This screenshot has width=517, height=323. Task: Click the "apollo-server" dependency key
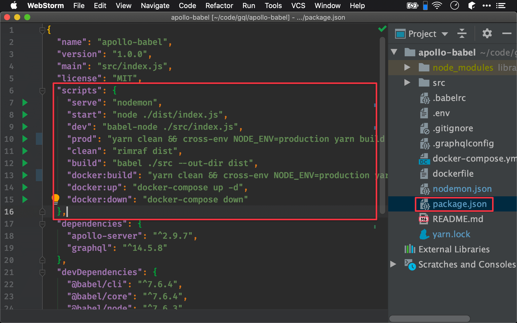tap(105, 236)
